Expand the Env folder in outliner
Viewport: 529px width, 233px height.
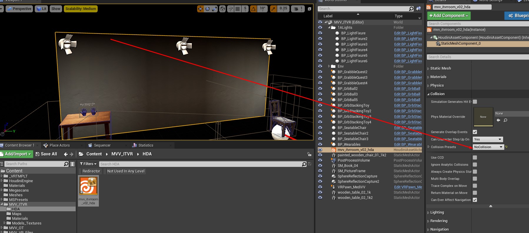[329, 66]
